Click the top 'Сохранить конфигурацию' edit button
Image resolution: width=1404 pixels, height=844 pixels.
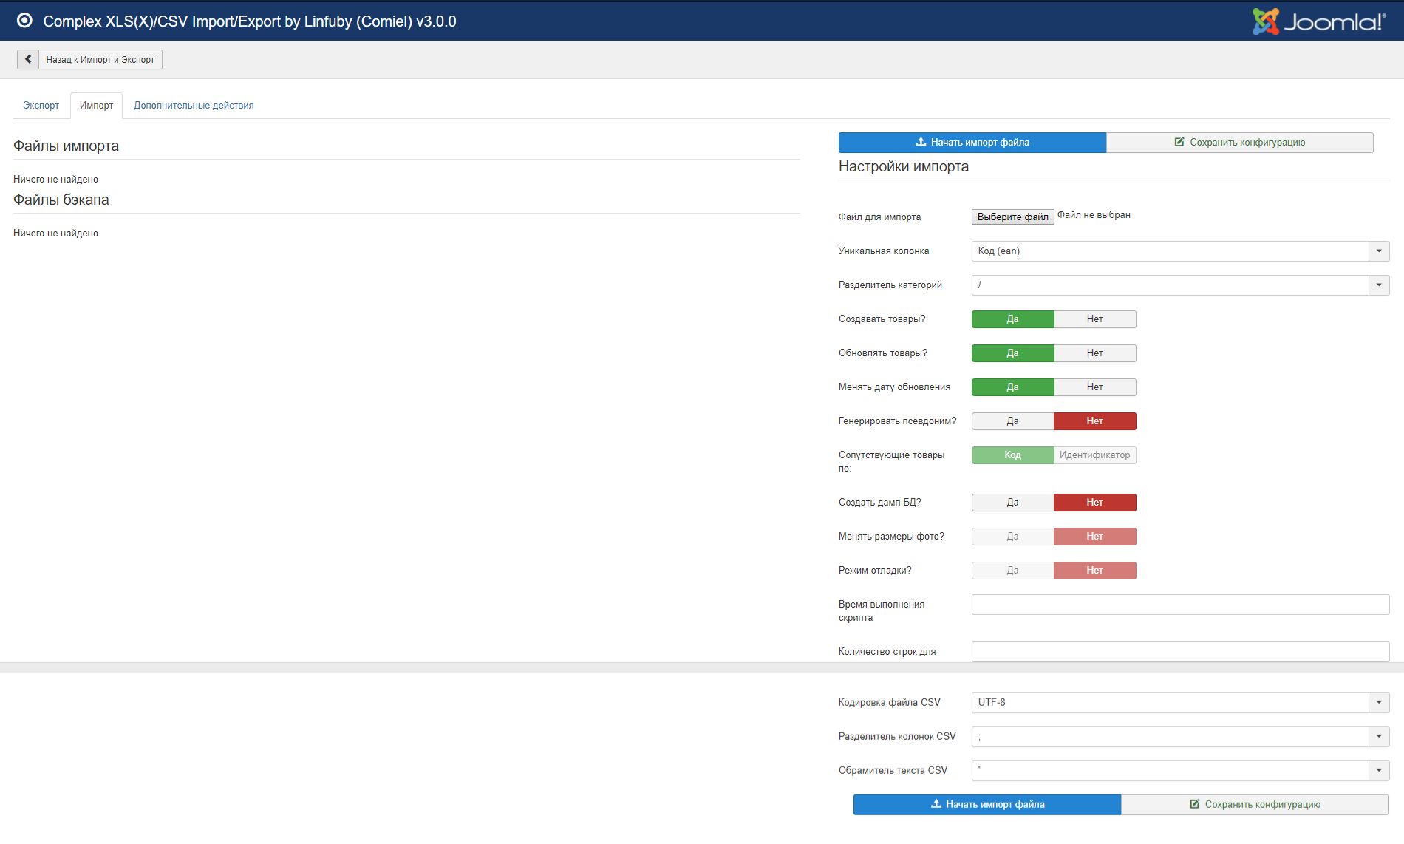pyautogui.click(x=1239, y=143)
